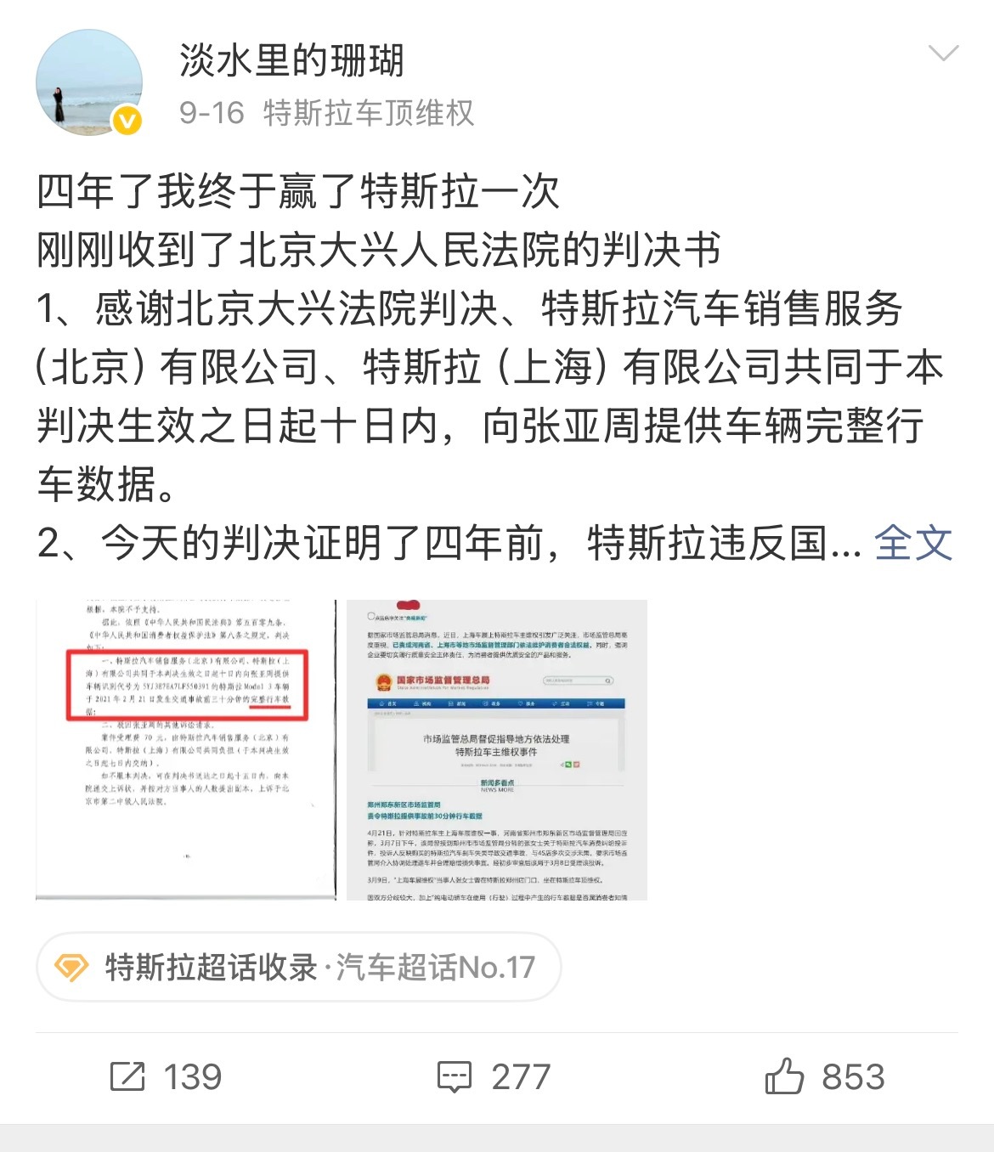Tap the yellow verified V badge
Screen dimensions: 994x1152
(127, 121)
